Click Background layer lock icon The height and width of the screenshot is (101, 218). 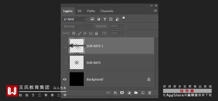[149, 79]
